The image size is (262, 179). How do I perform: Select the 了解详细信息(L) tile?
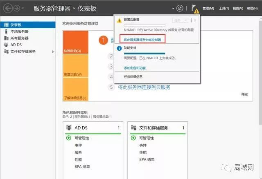75,89
